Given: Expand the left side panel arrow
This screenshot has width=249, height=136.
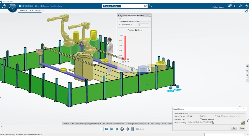Looking at the screenshot, I should click(2, 68).
